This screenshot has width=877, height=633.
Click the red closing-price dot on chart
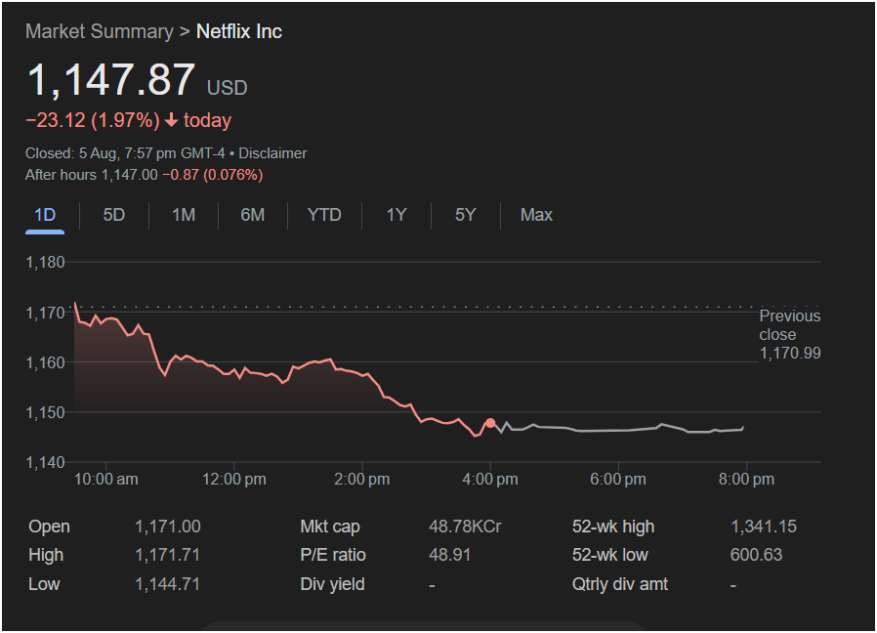pos(490,423)
